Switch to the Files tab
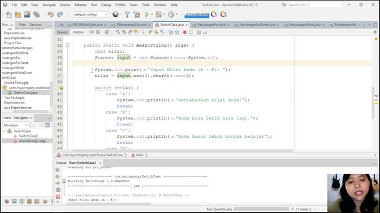This screenshot has width=380, height=213. pos(22,25)
